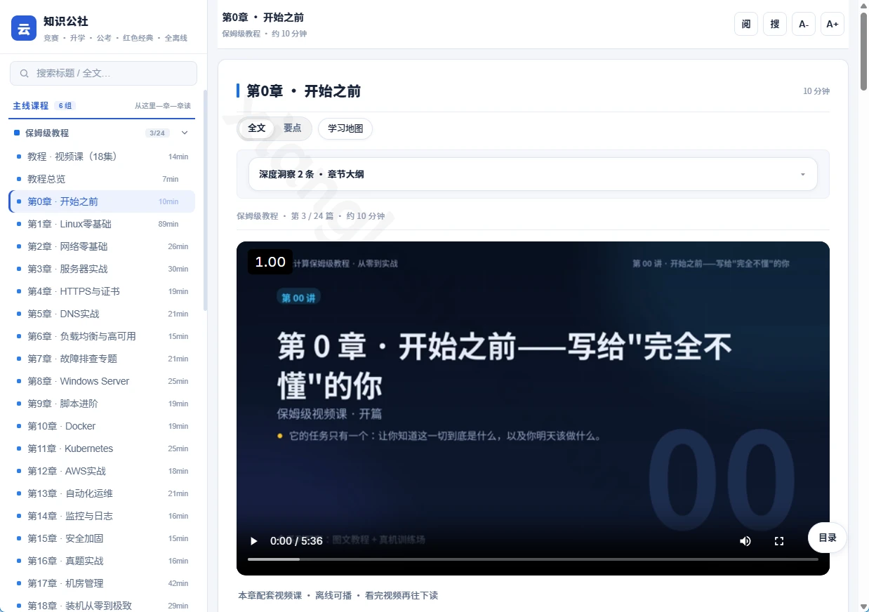The width and height of the screenshot is (869, 612).
Task: Select the 主线课程 tab
Action: pos(31,105)
